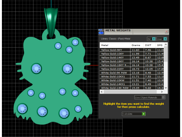Sort by the SPG column header
Image resolution: width=182 pixels, height=137 pixels.
pyautogui.click(x=160, y=45)
